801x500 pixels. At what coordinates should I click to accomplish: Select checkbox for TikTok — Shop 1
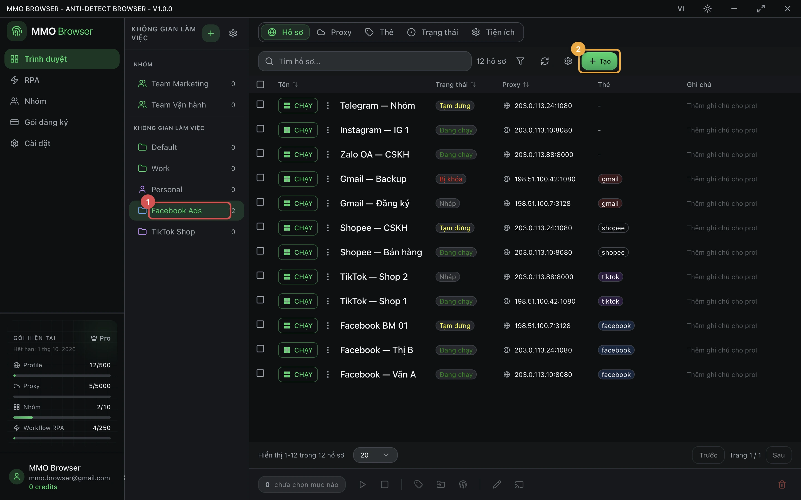(261, 300)
